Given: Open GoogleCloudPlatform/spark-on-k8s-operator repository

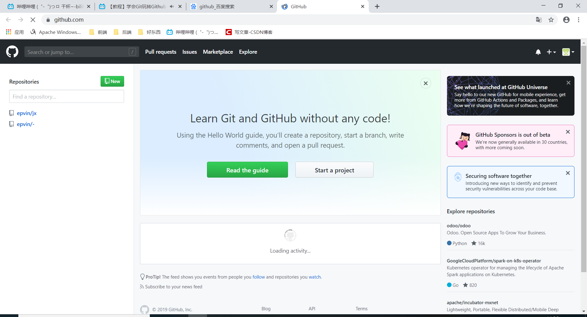Looking at the screenshot, I should (x=494, y=261).
